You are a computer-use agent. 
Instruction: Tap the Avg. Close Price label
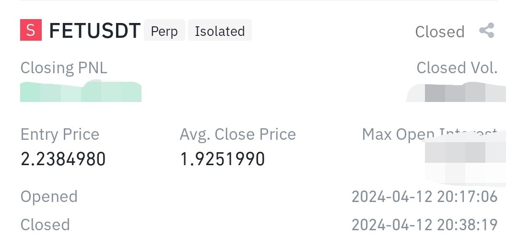point(238,134)
